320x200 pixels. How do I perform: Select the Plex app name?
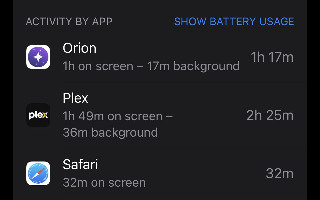tap(75, 98)
